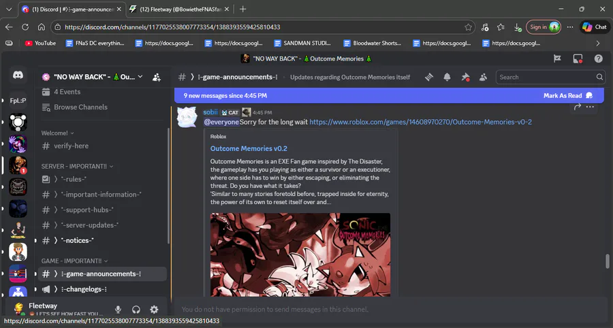Forward sobii's message arrow icon
Image resolution: width=613 pixels, height=328 pixels.
pyautogui.click(x=578, y=107)
